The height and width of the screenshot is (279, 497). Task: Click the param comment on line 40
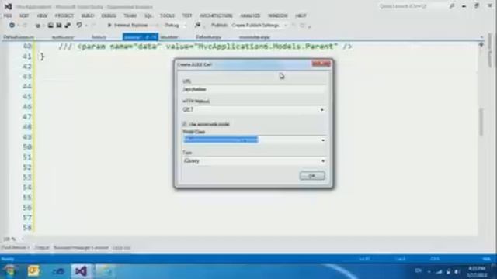[x=205, y=46]
